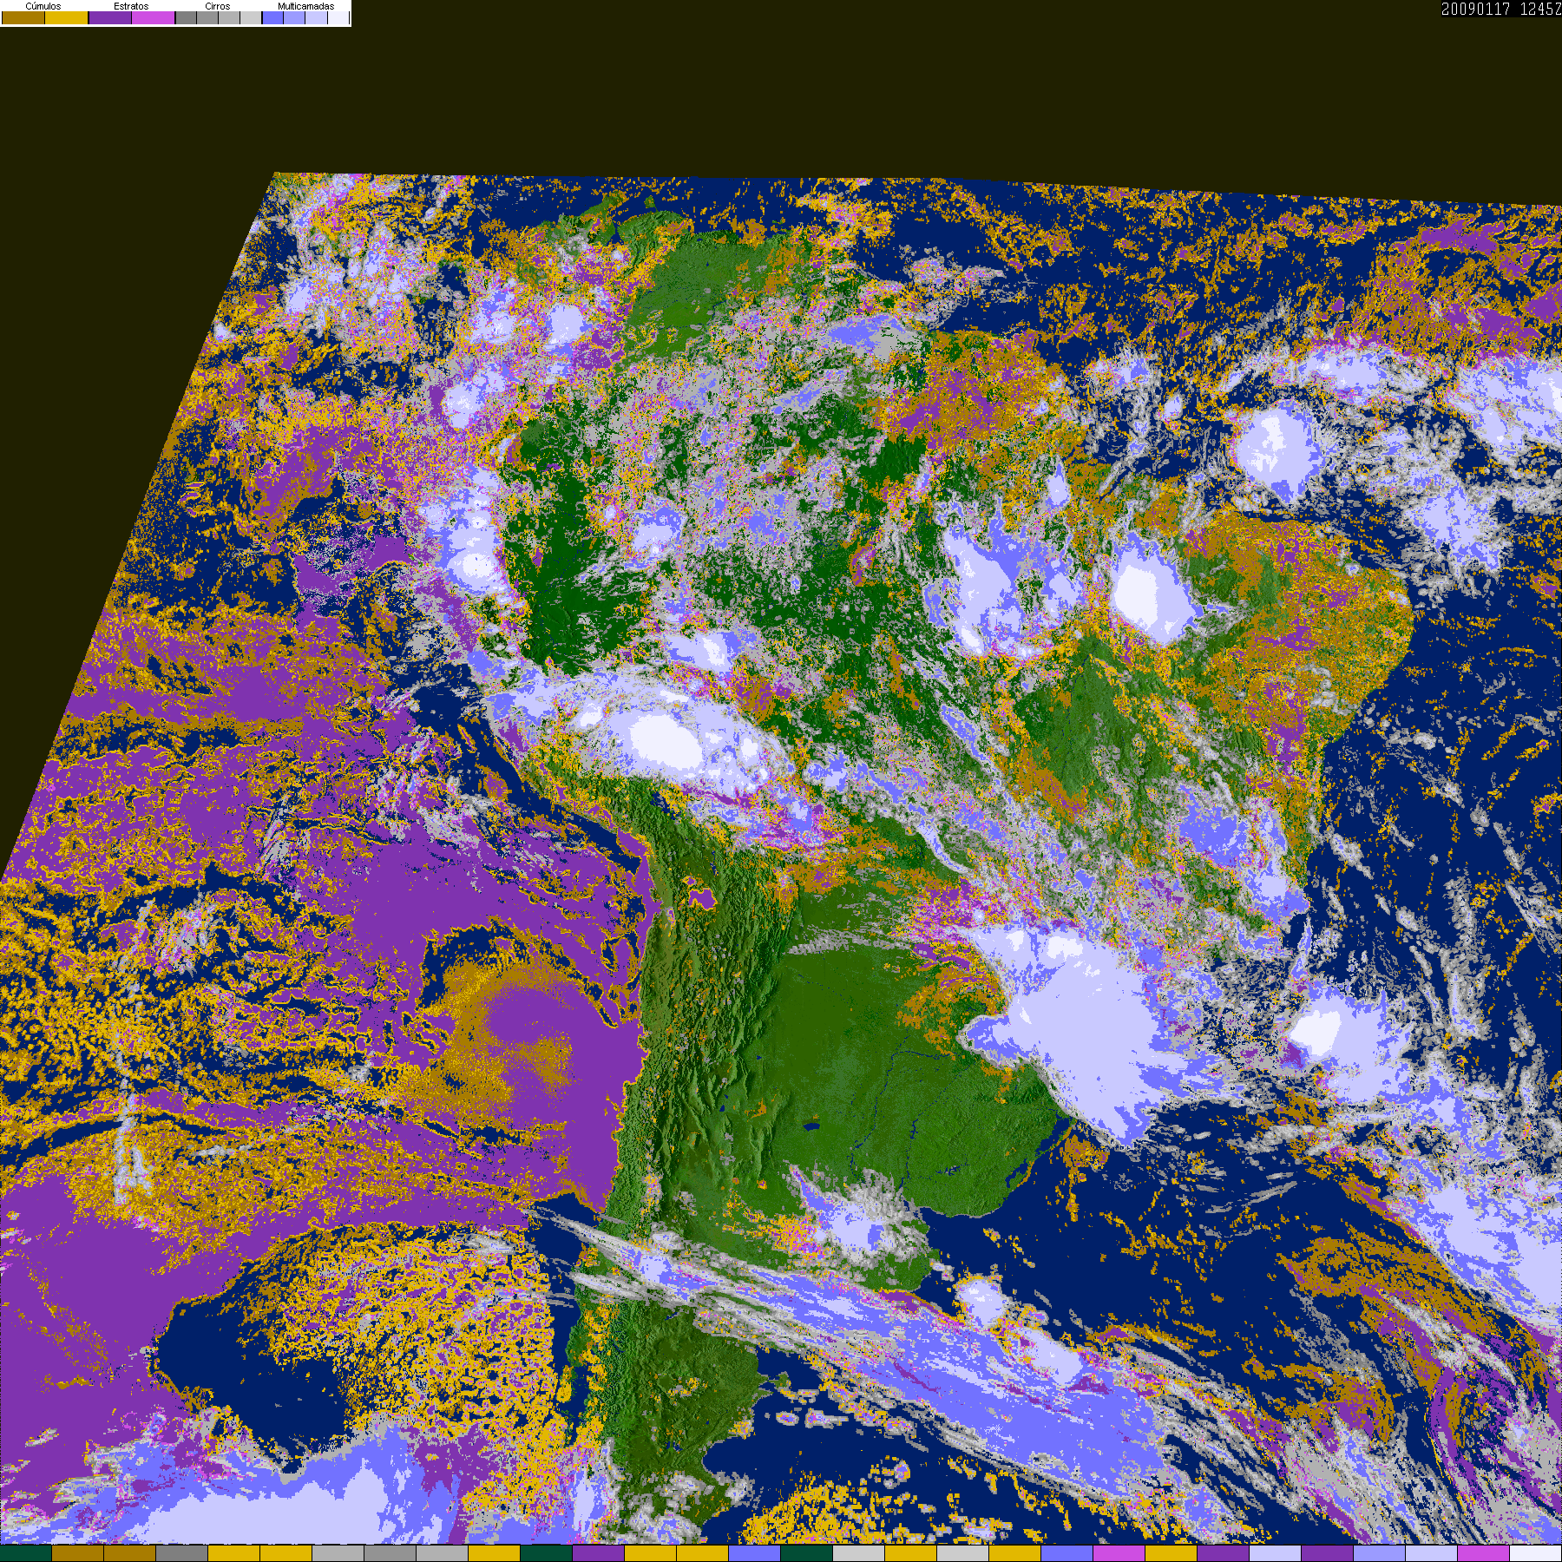
Task: Pick the dark purple Estratos legend swatch
Action: point(110,17)
